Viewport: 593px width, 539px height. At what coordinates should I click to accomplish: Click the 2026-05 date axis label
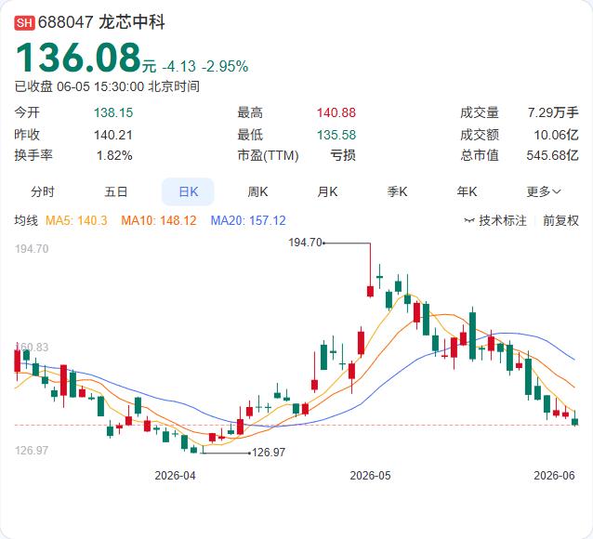(x=370, y=476)
